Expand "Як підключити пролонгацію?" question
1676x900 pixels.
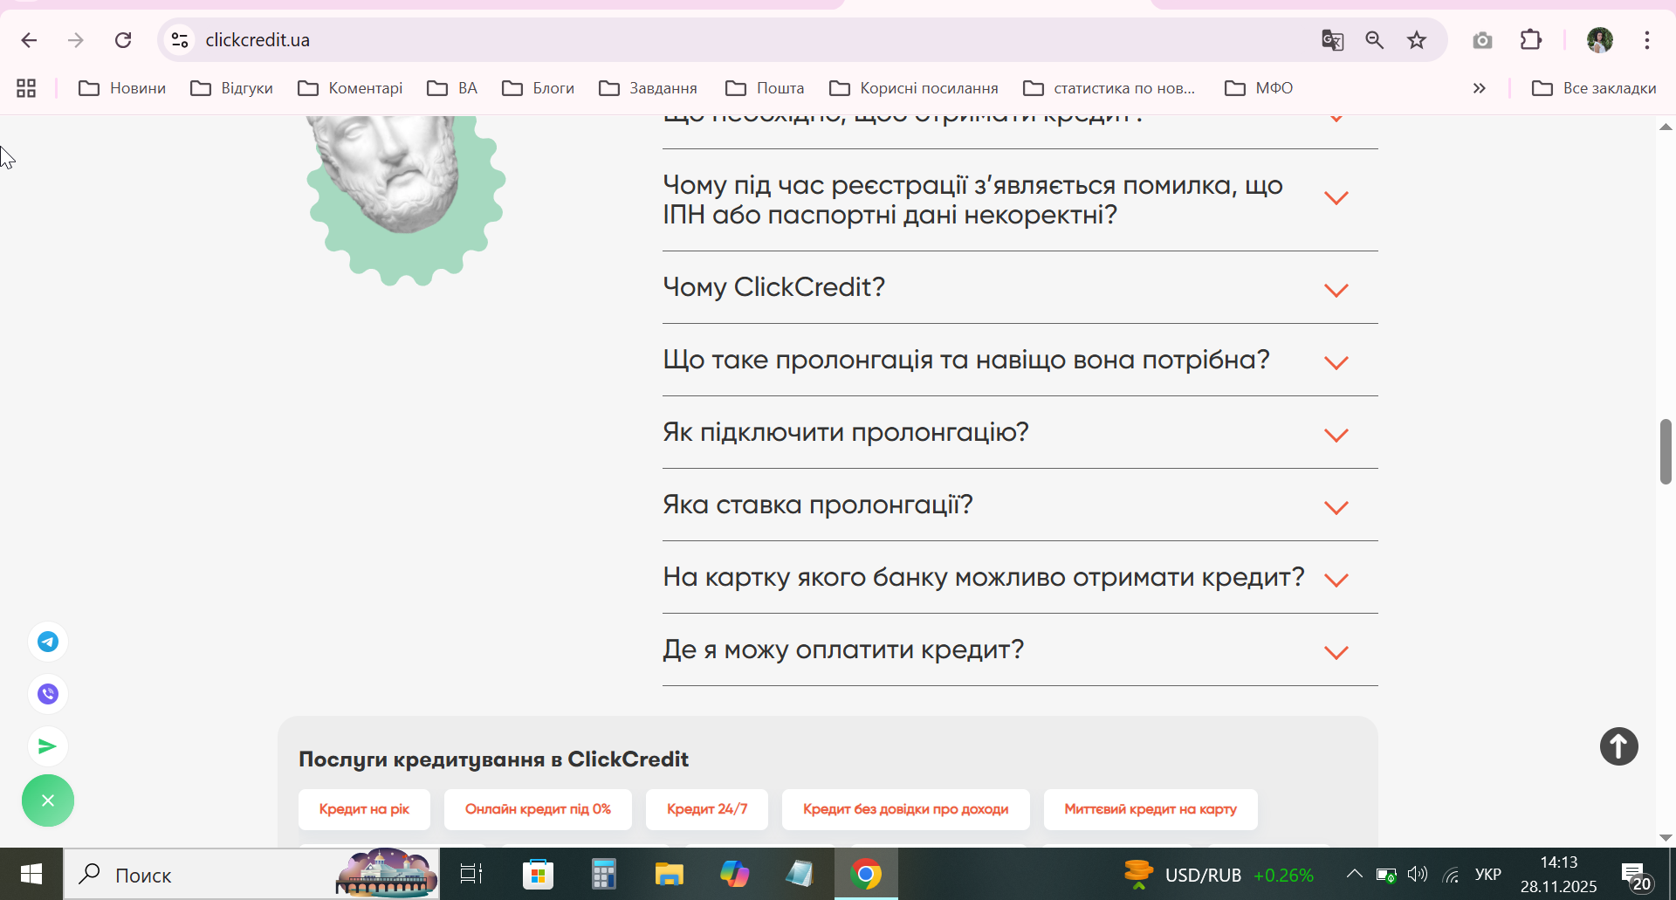click(1020, 432)
